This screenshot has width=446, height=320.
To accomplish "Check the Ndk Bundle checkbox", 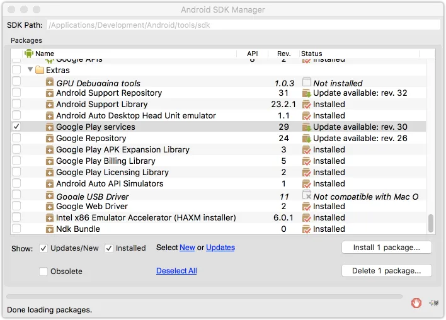I will pos(16,229).
